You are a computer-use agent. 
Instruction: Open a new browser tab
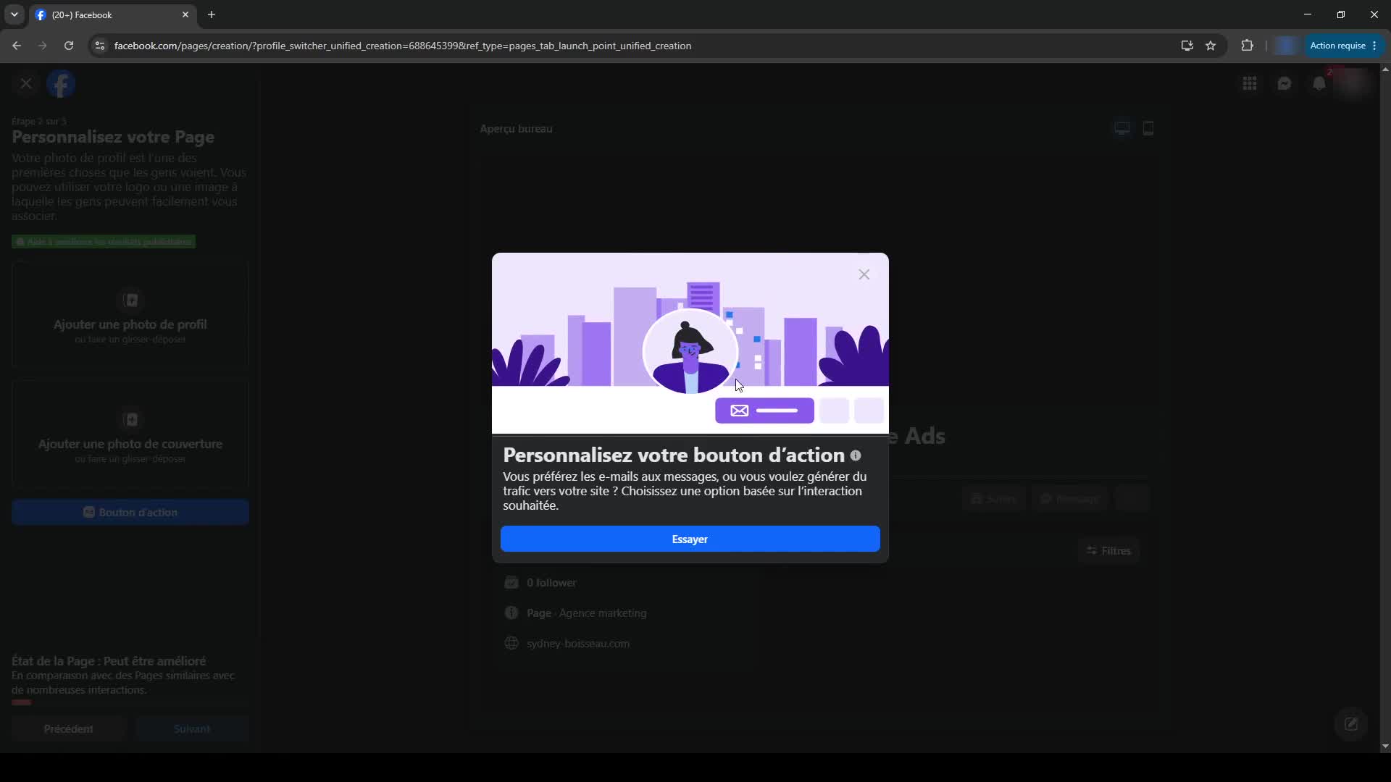click(212, 14)
